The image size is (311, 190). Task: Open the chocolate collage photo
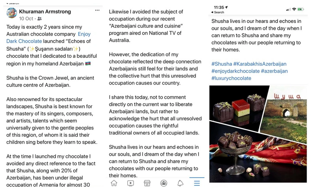click(x=258, y=134)
